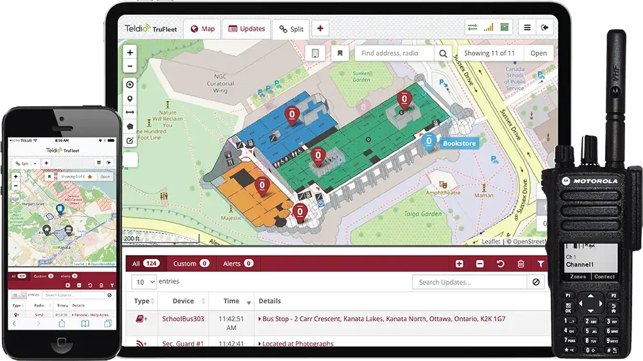Select the polygon geofence tool
This screenshot has height=361, width=643.
[130, 126]
